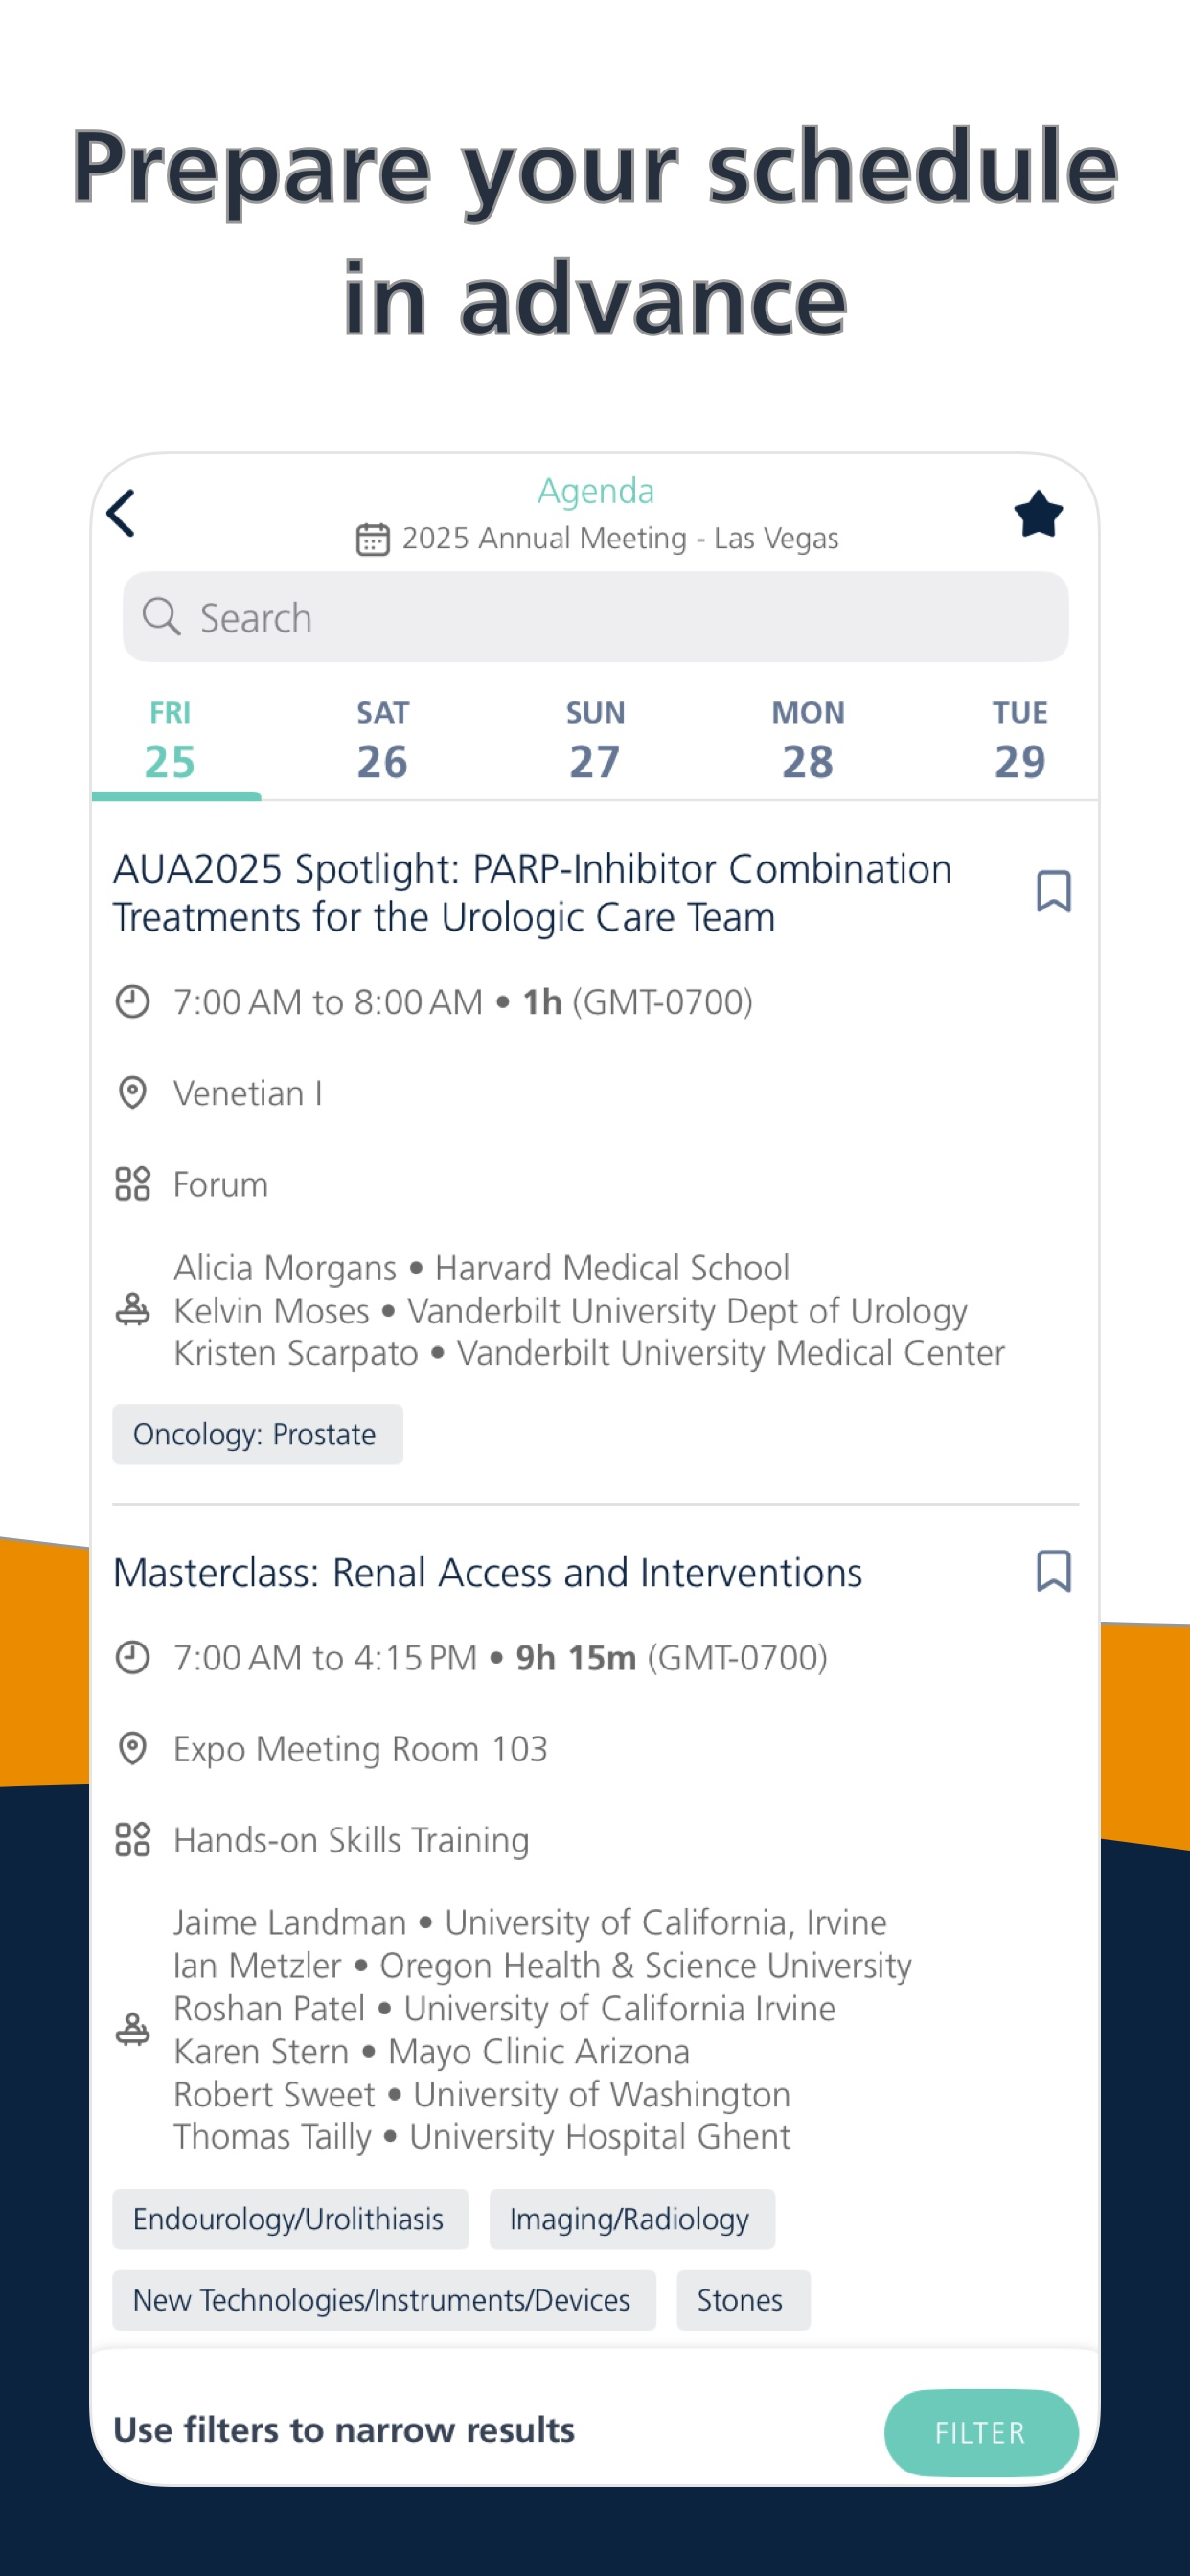
Task: Bookmark the AUA2025 Spotlight PARP-Inhibitor session
Action: coord(1054,891)
